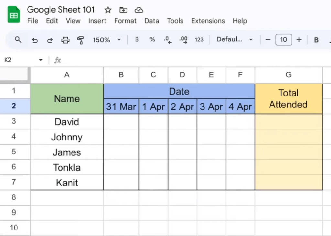Click the search menus magnifier icon
This screenshot has width=331, height=236.
point(18,40)
